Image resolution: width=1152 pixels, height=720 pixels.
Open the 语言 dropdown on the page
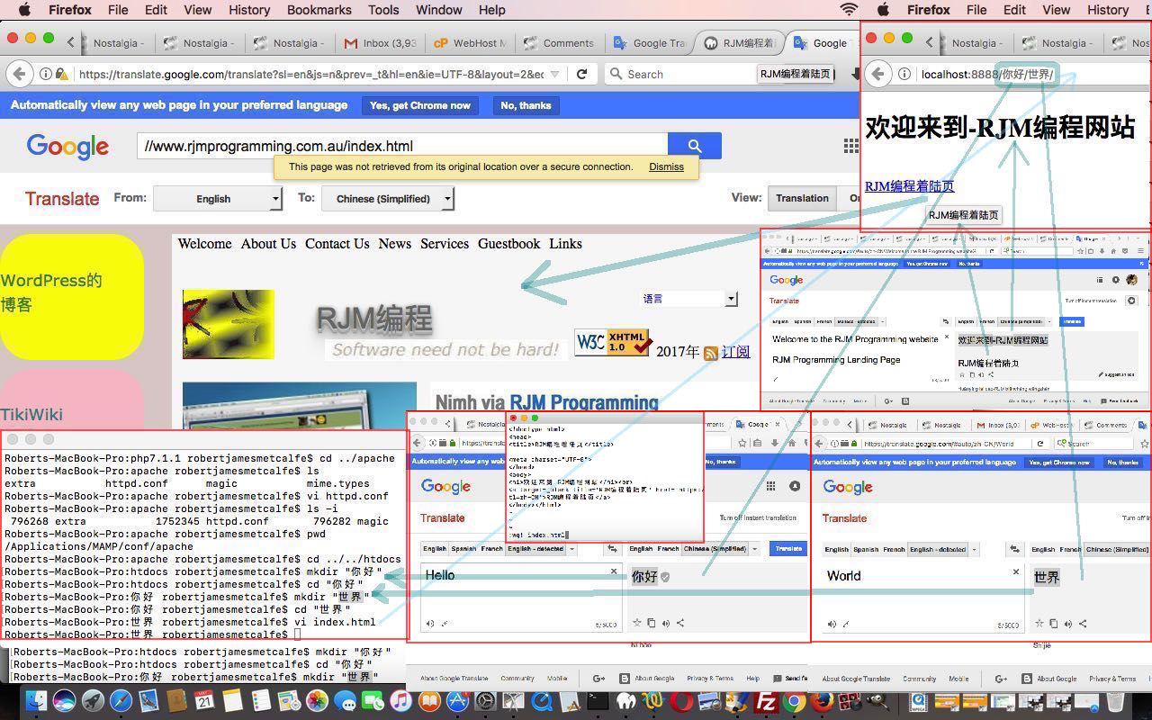pyautogui.click(x=689, y=298)
